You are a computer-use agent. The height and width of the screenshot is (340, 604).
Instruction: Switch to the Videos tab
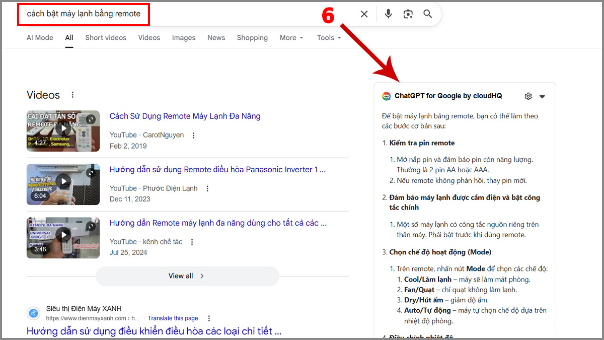point(149,38)
